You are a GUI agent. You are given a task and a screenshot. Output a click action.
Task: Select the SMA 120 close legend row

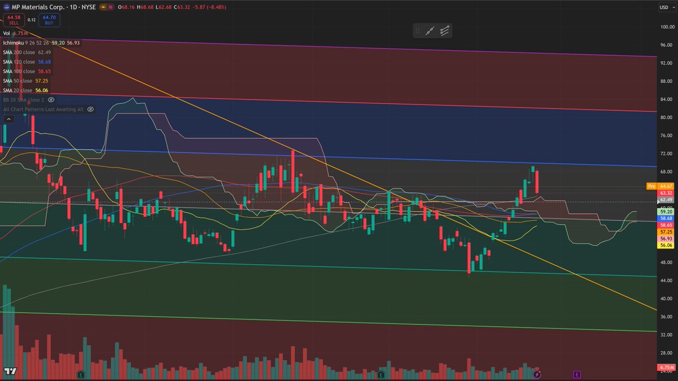pos(27,62)
